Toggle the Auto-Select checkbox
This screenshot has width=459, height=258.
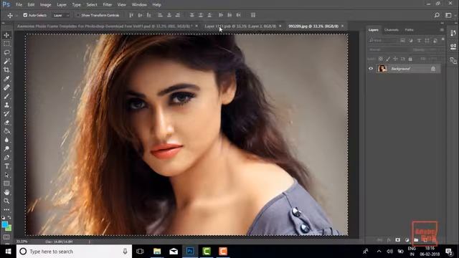[25, 15]
